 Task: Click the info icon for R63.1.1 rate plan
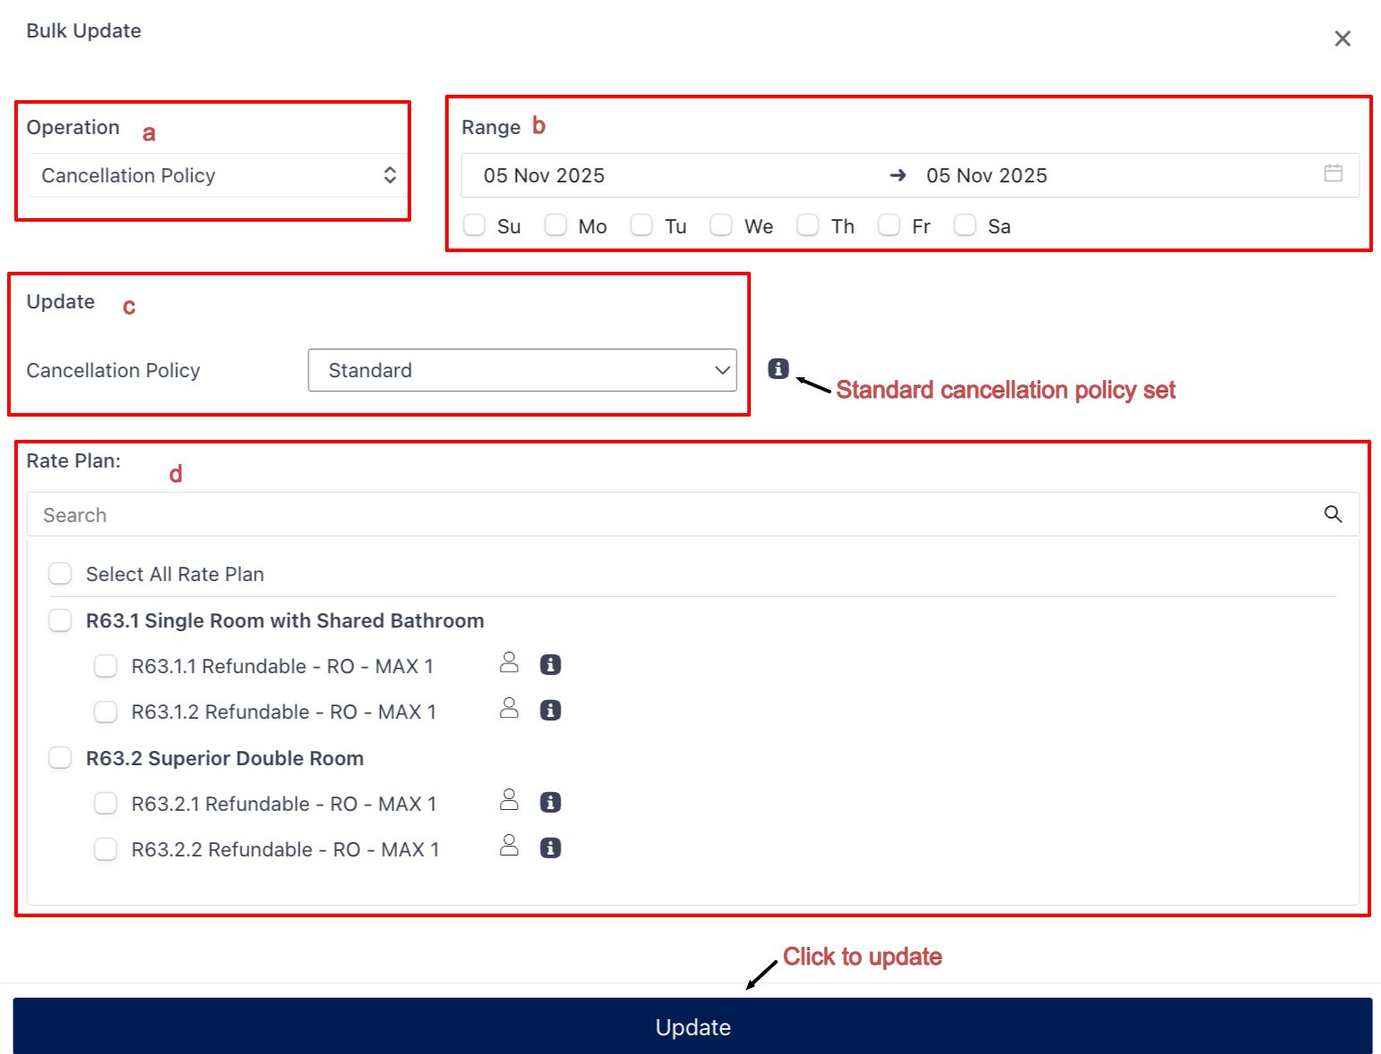pyautogui.click(x=550, y=664)
